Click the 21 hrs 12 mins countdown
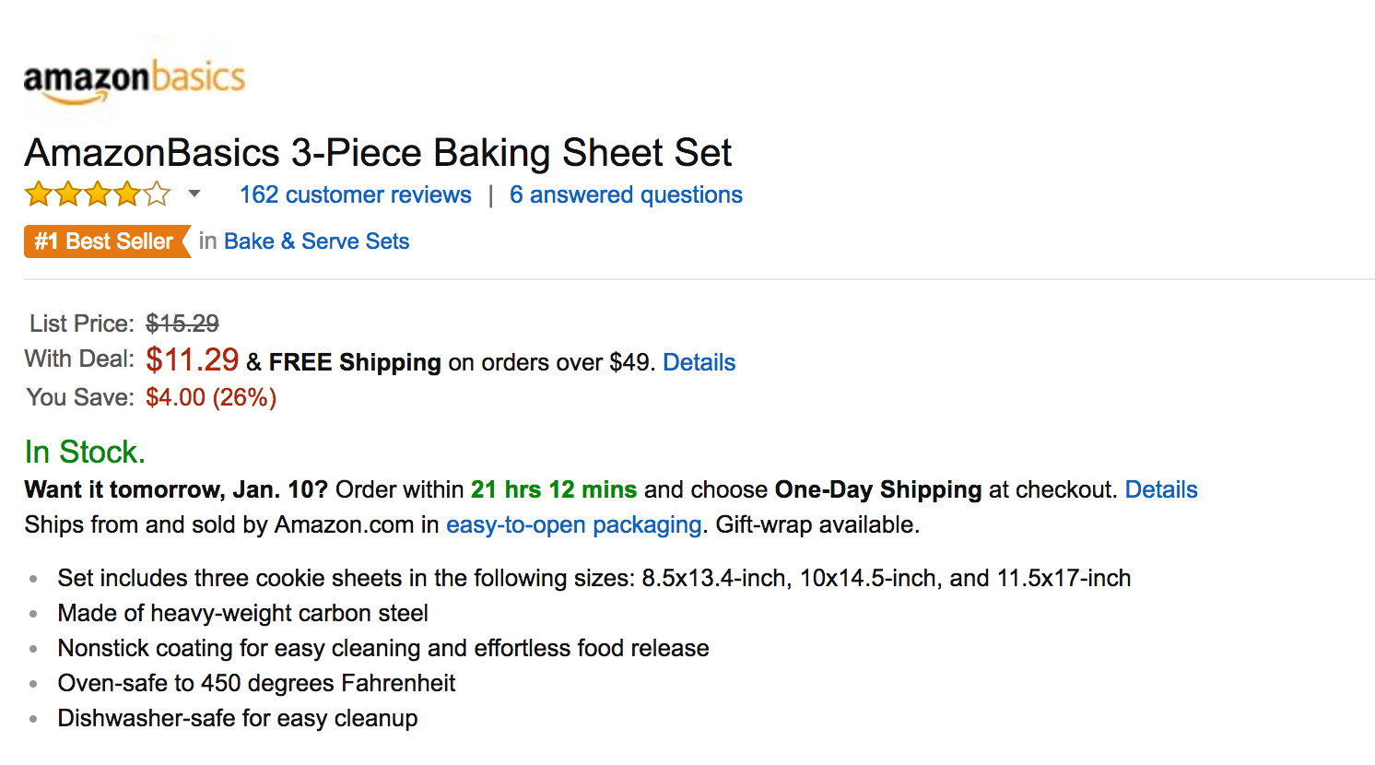This screenshot has height=765, width=1375. [554, 489]
